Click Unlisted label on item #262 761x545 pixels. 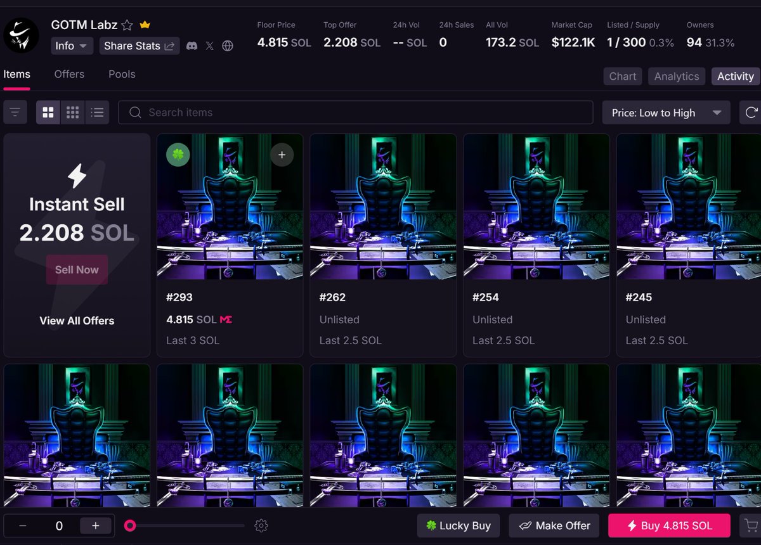(x=339, y=319)
